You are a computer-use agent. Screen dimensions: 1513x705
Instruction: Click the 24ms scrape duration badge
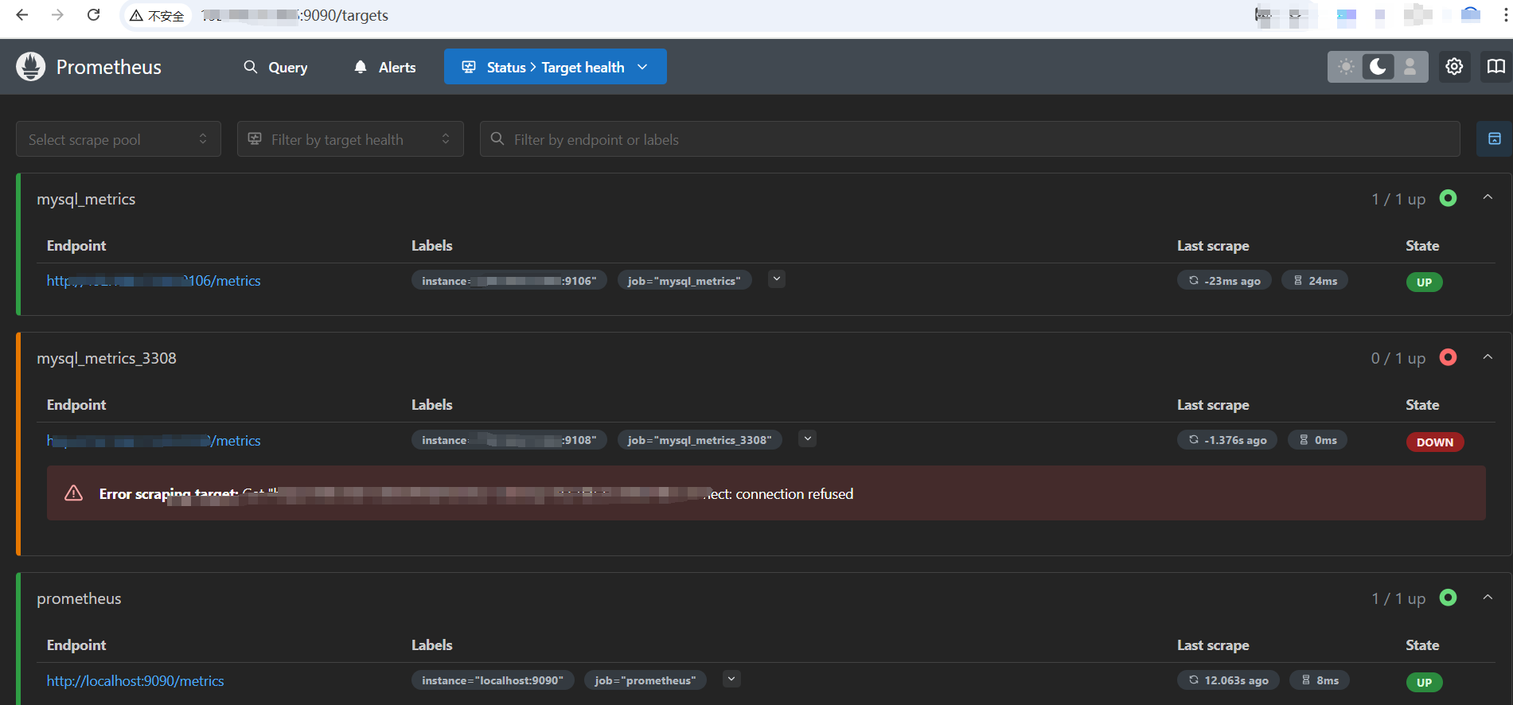click(1315, 281)
